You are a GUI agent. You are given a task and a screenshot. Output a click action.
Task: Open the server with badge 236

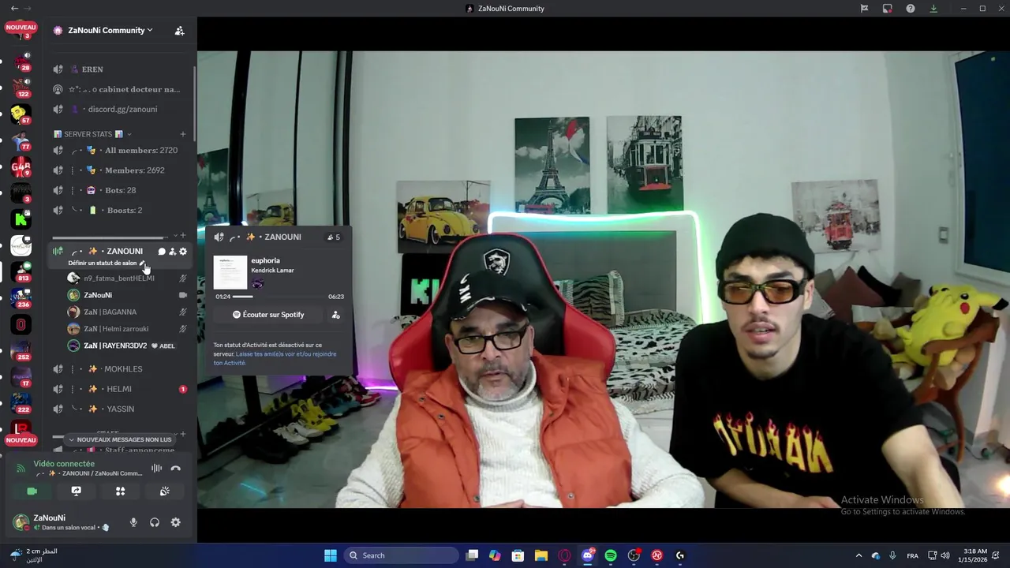21,299
